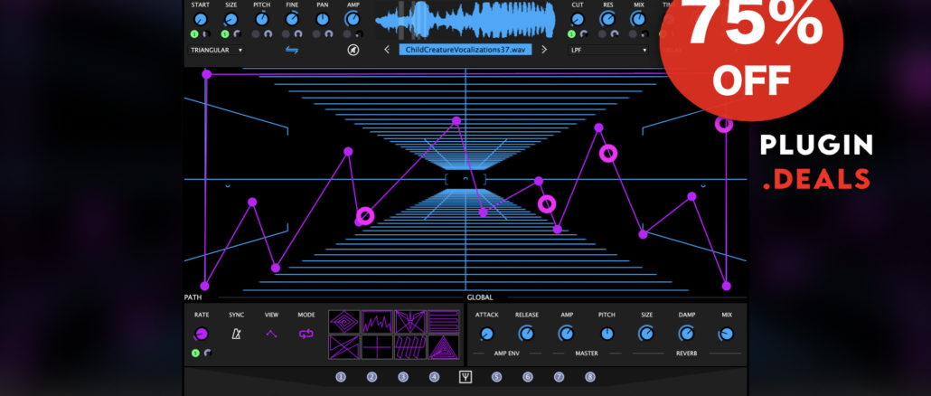Toggle the gray modulation button under grain AMP

tap(347, 34)
